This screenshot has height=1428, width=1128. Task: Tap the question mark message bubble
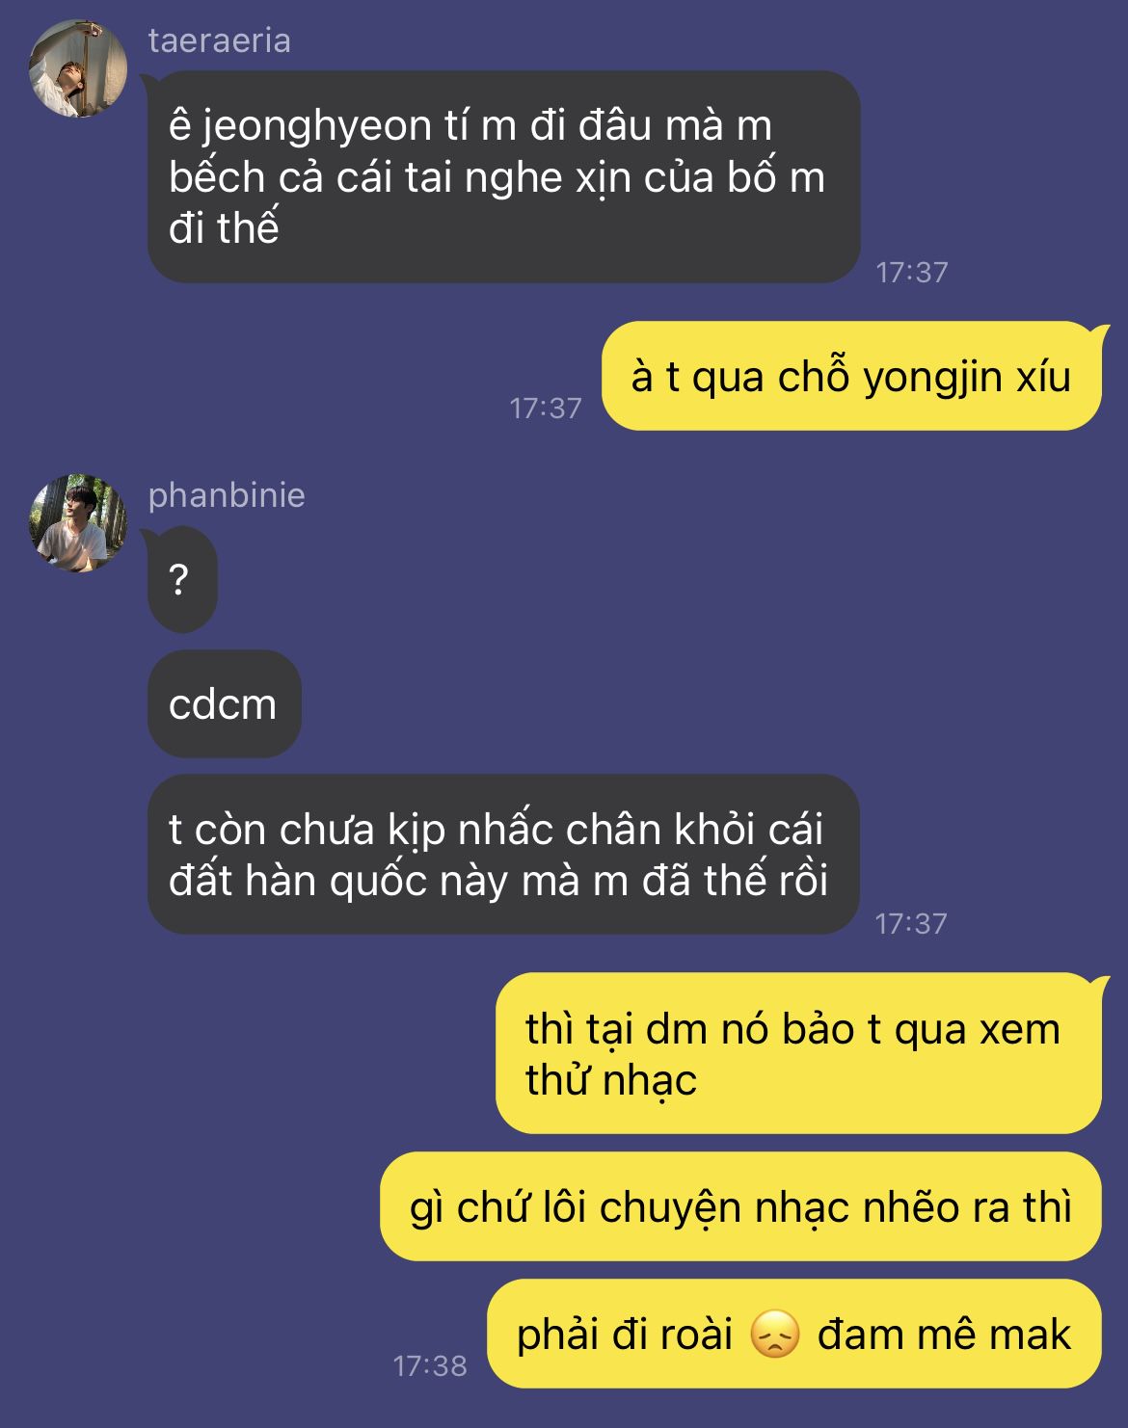tap(182, 580)
